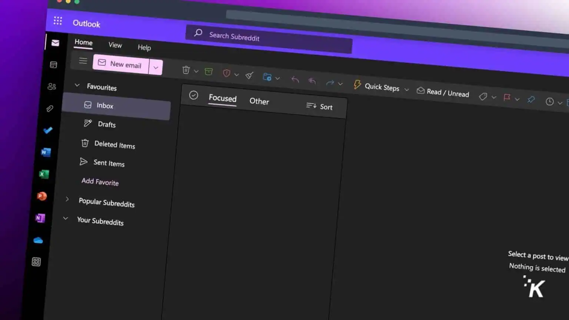The width and height of the screenshot is (569, 320).
Task: Pin the message using the pin icon
Action: pos(531,99)
